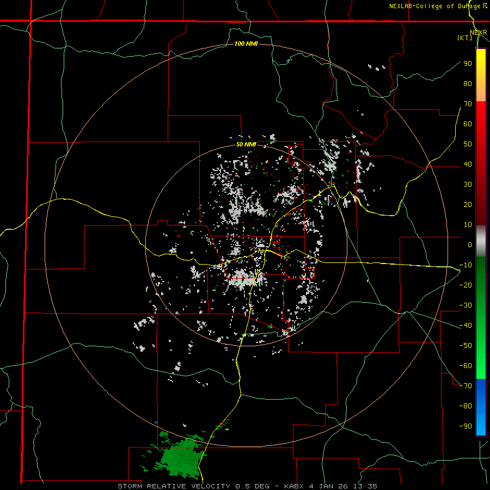Click the positive 70 value on the velocity scale
This screenshot has width=490, height=490.
(468, 104)
